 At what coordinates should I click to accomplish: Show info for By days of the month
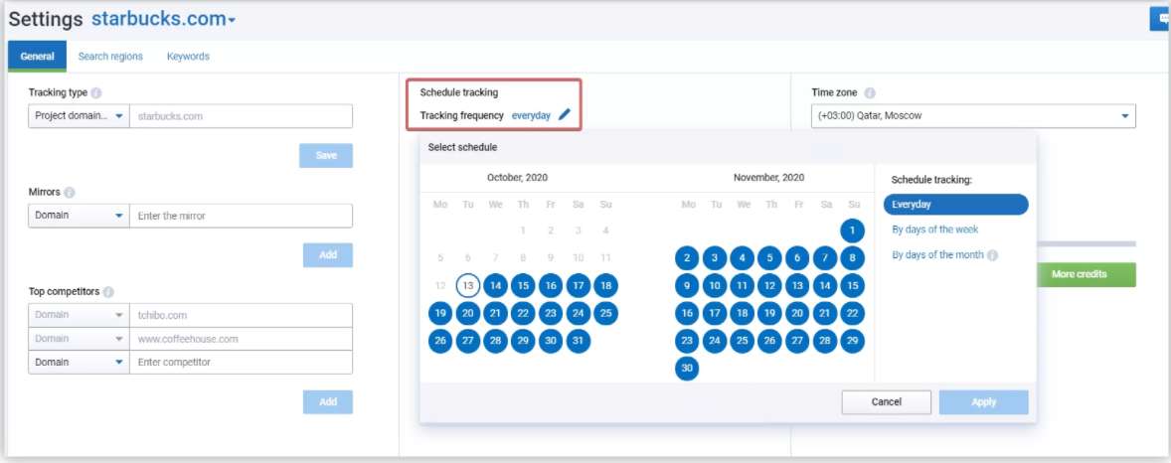click(992, 255)
